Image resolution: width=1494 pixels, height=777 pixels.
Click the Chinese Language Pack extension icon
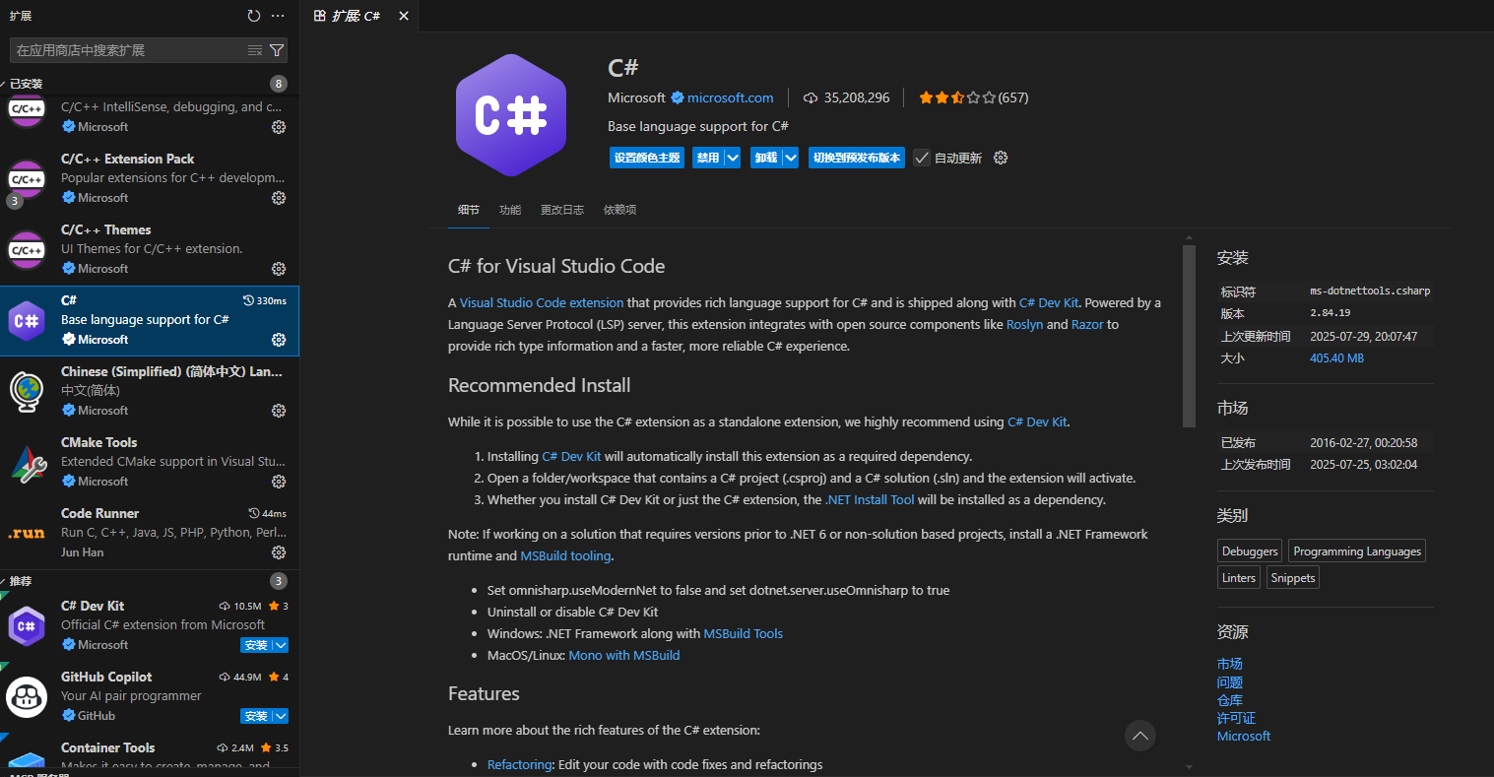[x=26, y=391]
